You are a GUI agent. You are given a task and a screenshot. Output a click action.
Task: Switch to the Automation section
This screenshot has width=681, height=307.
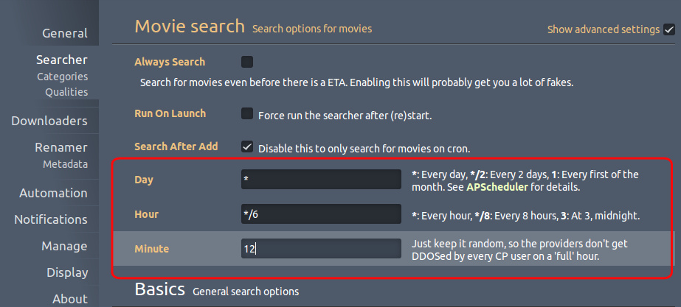pos(53,194)
